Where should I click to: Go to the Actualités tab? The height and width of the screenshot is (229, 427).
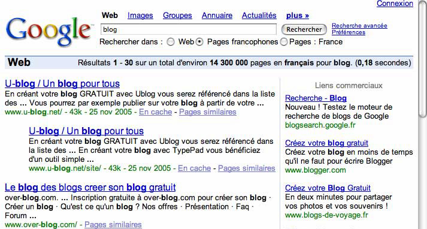click(x=259, y=16)
